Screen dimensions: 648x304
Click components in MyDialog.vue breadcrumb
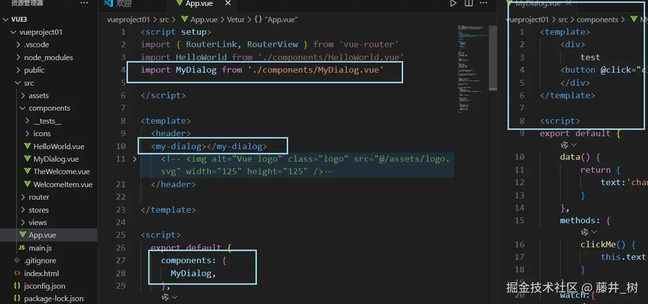pos(597,20)
